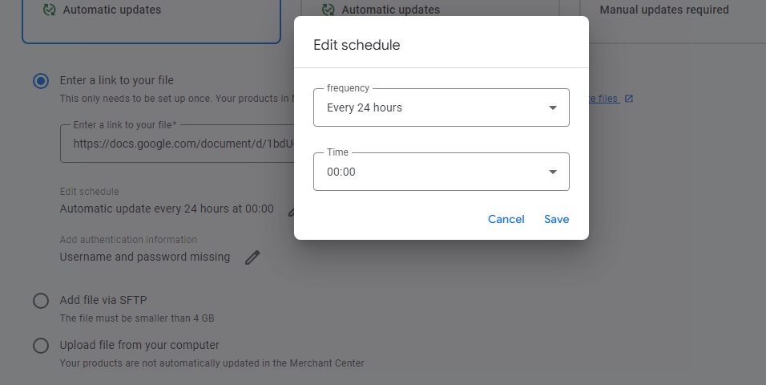Click the external link icon beside the files link
The width and height of the screenshot is (766, 385).
[x=629, y=99]
